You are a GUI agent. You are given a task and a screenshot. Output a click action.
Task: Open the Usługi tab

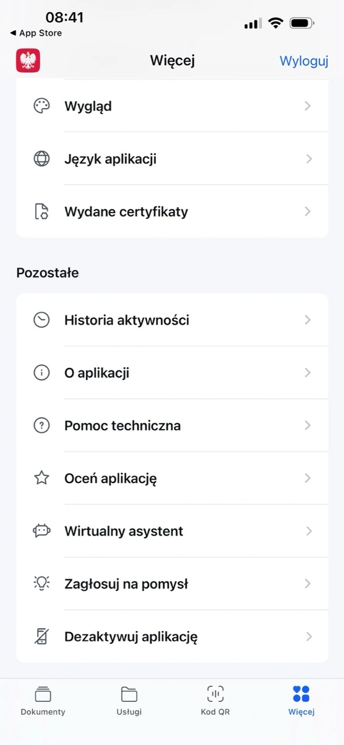click(129, 700)
